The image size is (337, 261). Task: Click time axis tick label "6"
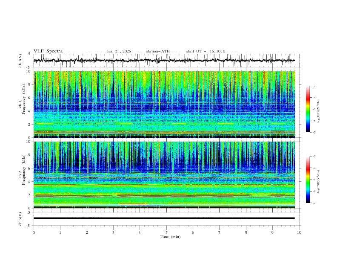[x=193, y=232]
